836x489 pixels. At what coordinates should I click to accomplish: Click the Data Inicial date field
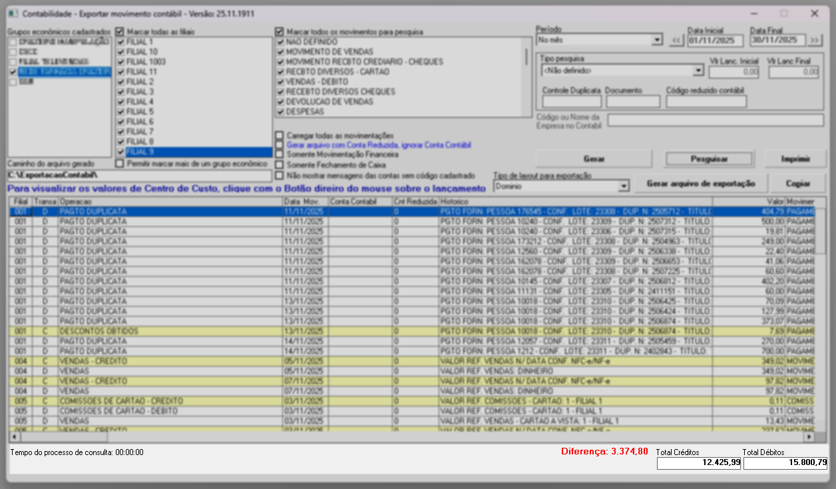click(x=716, y=41)
